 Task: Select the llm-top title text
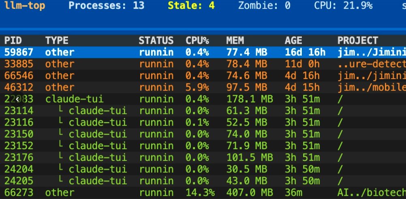click(x=25, y=5)
